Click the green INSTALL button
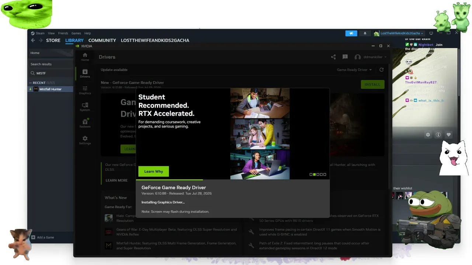The height and width of the screenshot is (265, 472). pyautogui.click(x=372, y=84)
